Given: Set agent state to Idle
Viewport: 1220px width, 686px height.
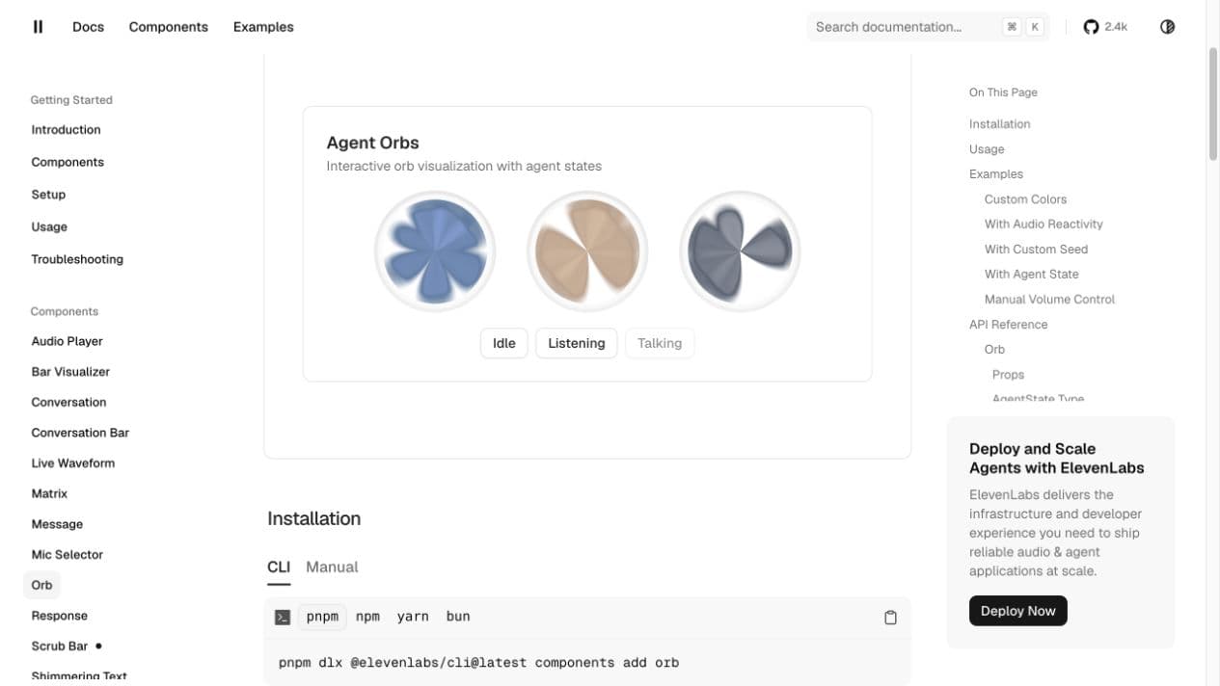Looking at the screenshot, I should click(504, 343).
